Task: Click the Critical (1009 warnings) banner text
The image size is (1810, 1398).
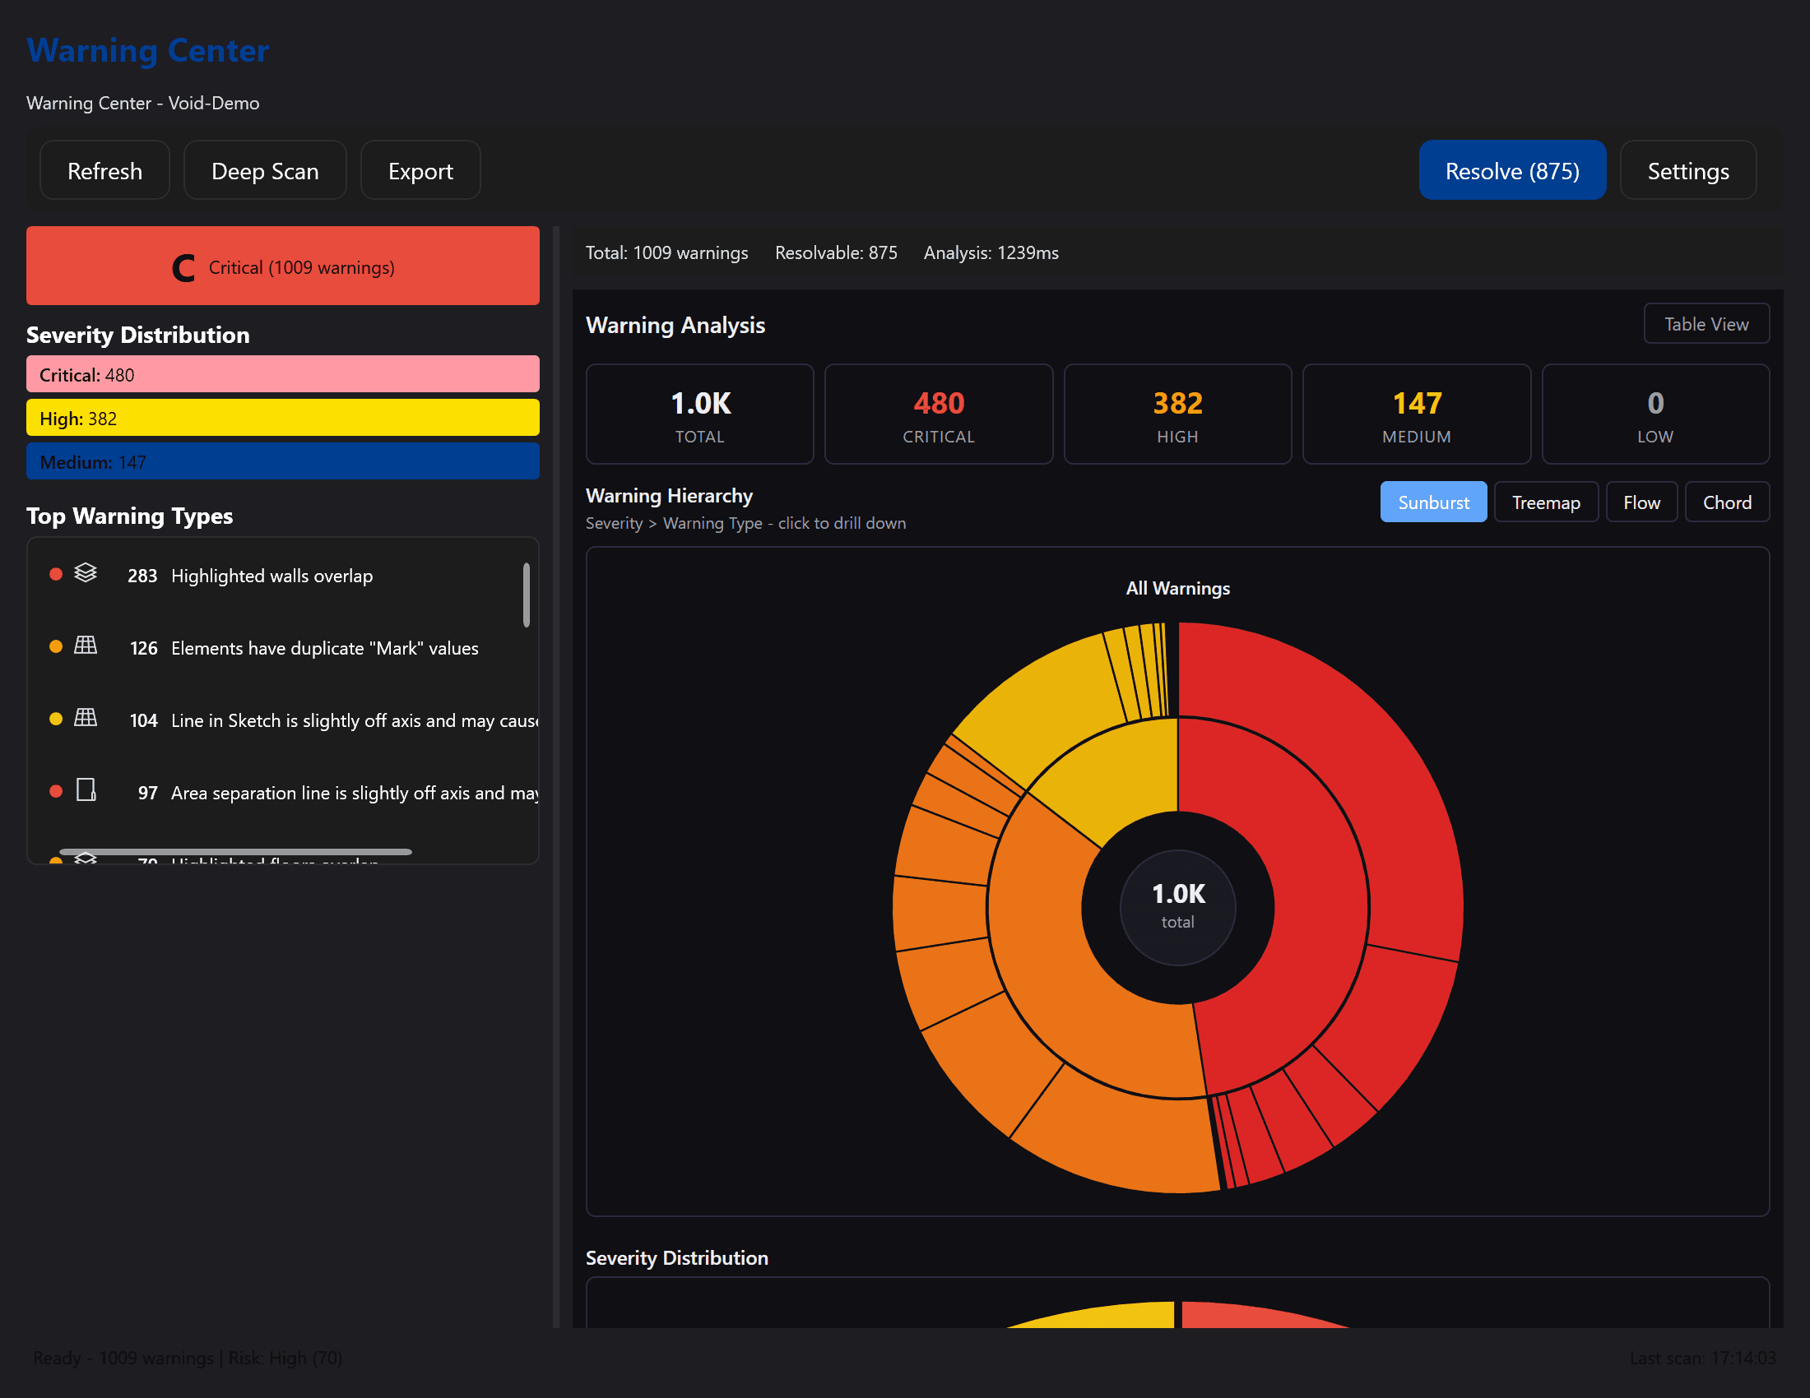Action: [x=302, y=267]
